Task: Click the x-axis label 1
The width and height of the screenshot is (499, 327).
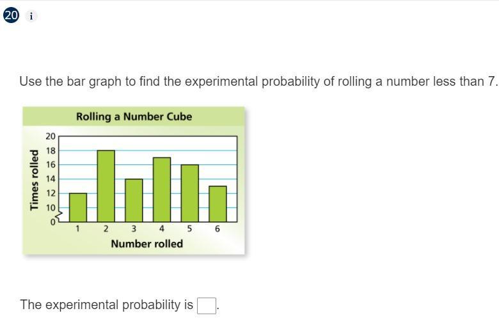Action: (78, 228)
